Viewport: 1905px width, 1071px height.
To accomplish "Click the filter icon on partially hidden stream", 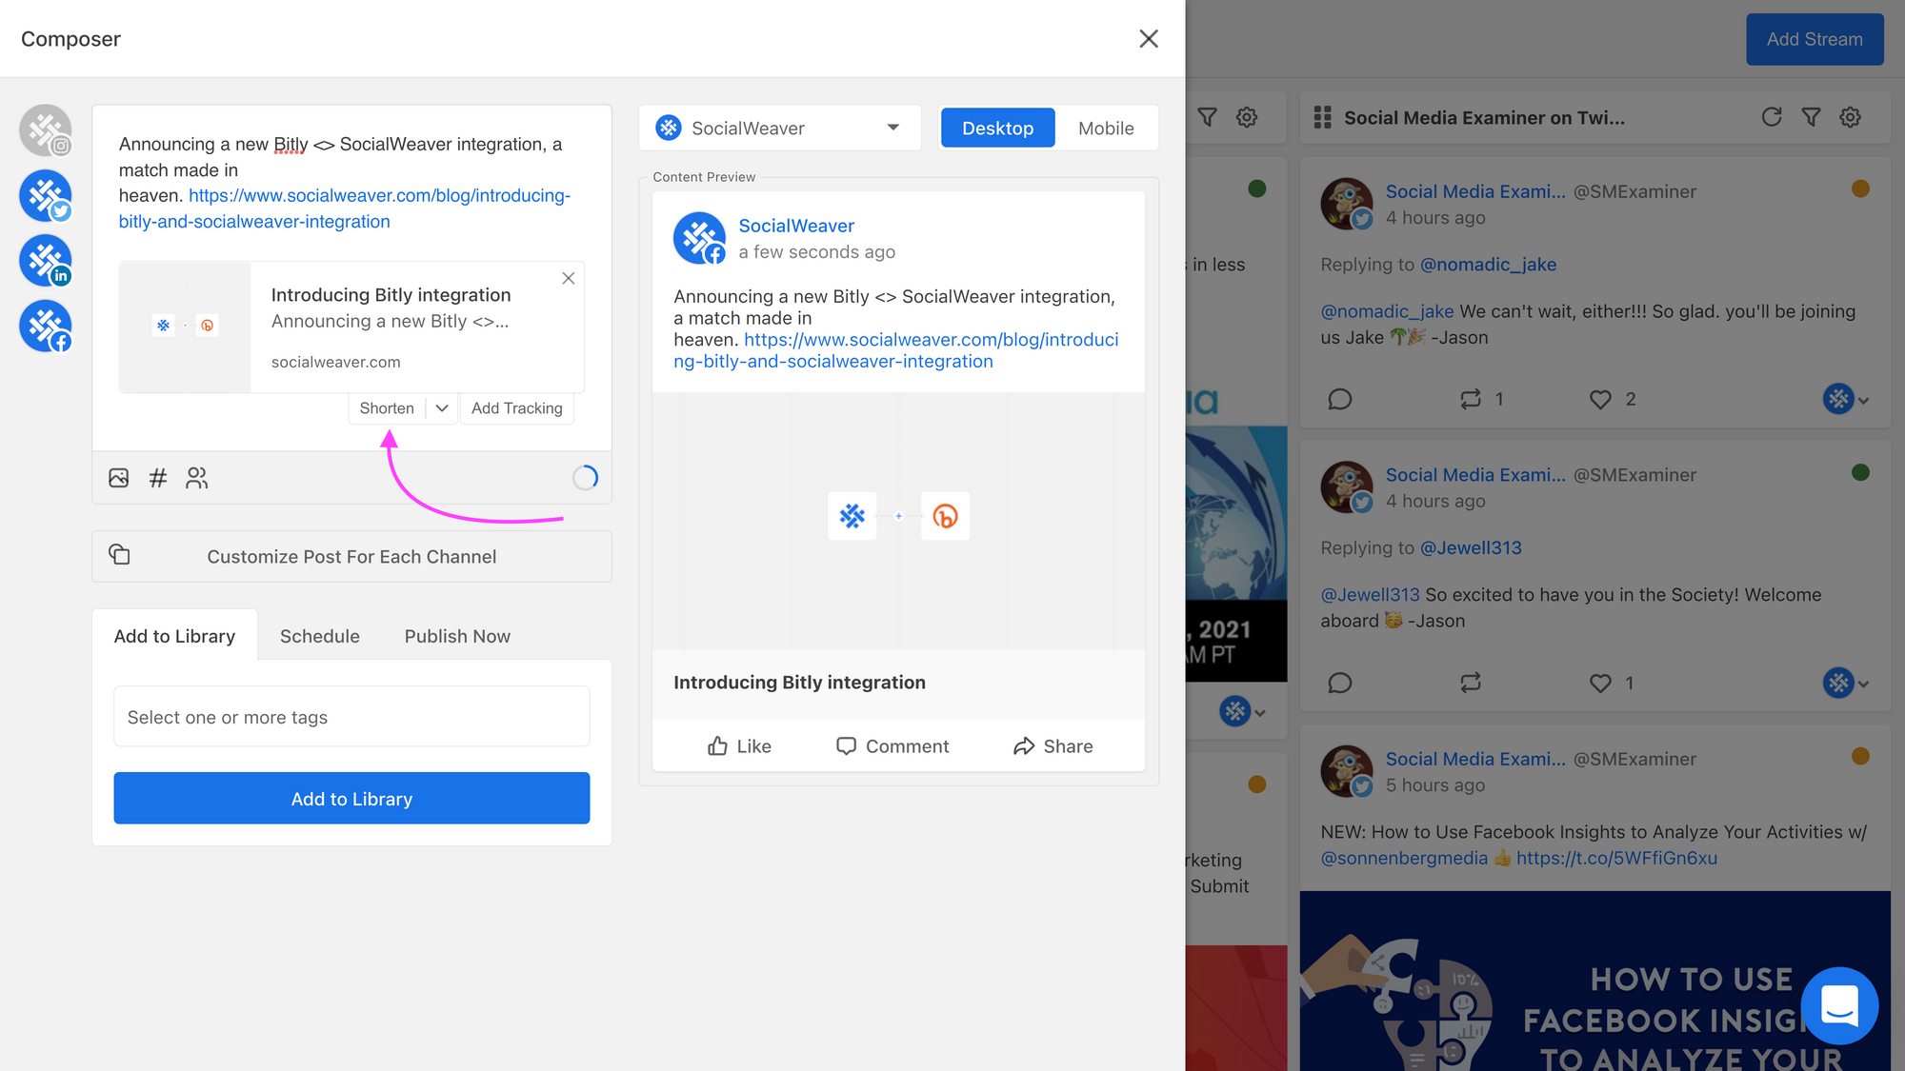I will pos(1207,116).
